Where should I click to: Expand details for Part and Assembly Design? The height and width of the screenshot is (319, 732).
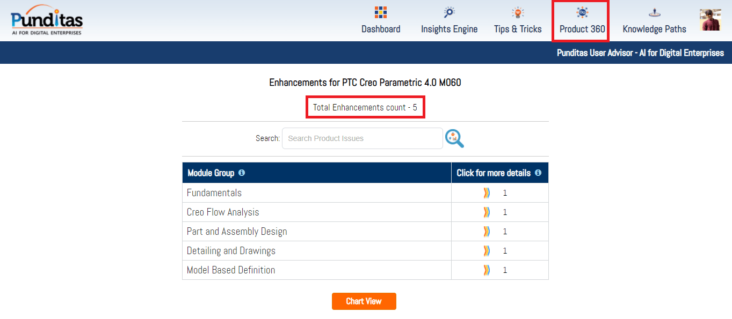pyautogui.click(x=487, y=232)
